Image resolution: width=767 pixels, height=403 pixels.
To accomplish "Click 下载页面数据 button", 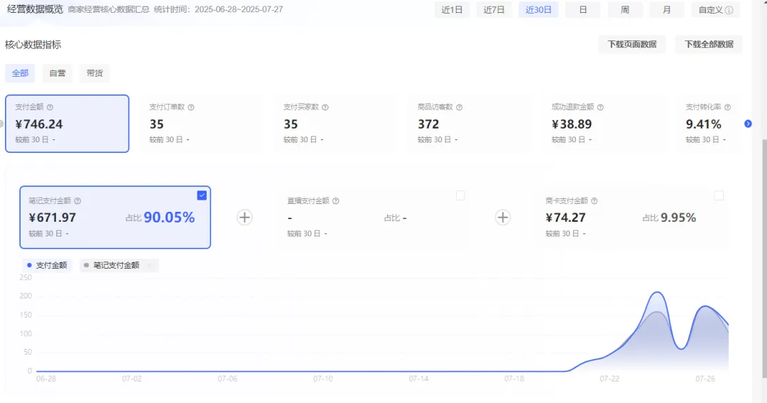I will 632,45.
